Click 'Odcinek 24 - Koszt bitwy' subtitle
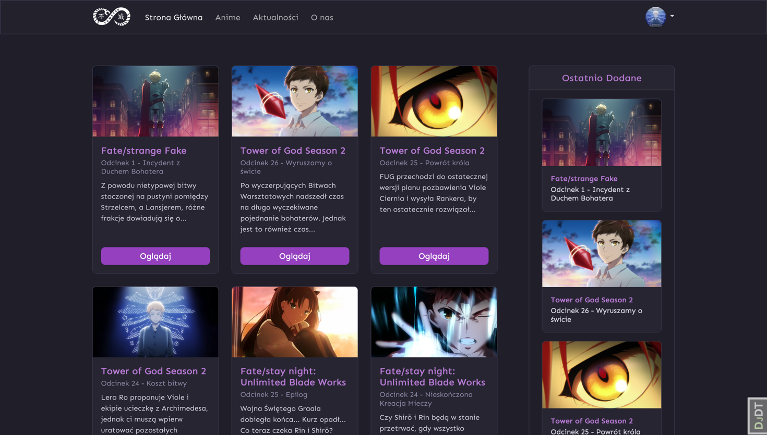Screen dimensions: 767x435 click(x=144, y=383)
